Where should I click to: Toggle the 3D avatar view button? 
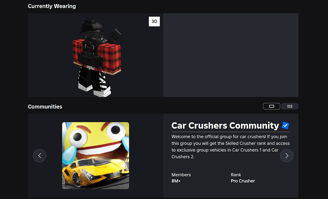(154, 21)
